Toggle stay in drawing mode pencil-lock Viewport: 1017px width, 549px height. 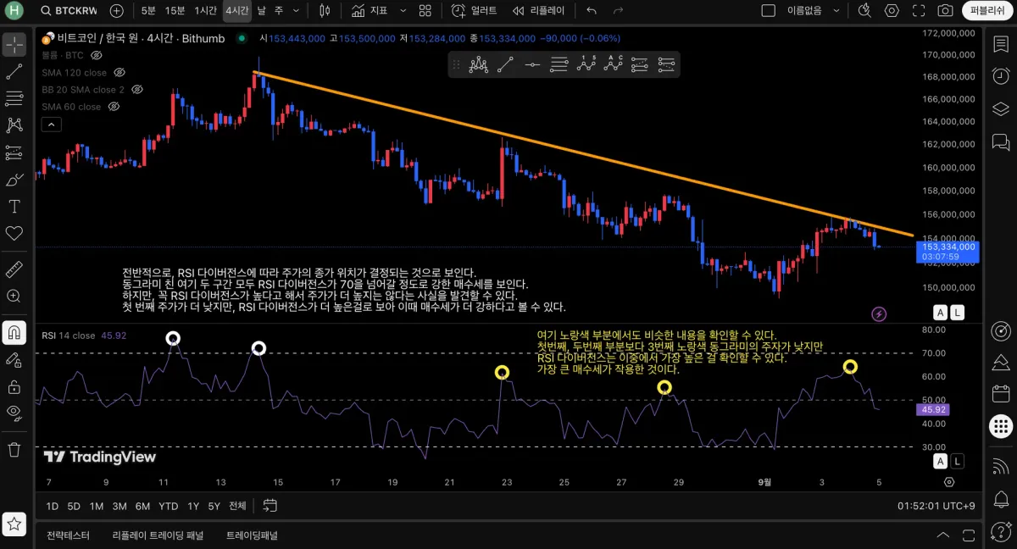pyautogui.click(x=14, y=359)
